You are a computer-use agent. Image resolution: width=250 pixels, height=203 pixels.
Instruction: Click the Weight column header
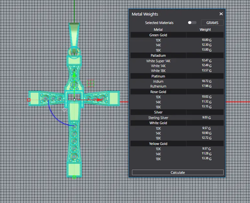tap(205, 30)
